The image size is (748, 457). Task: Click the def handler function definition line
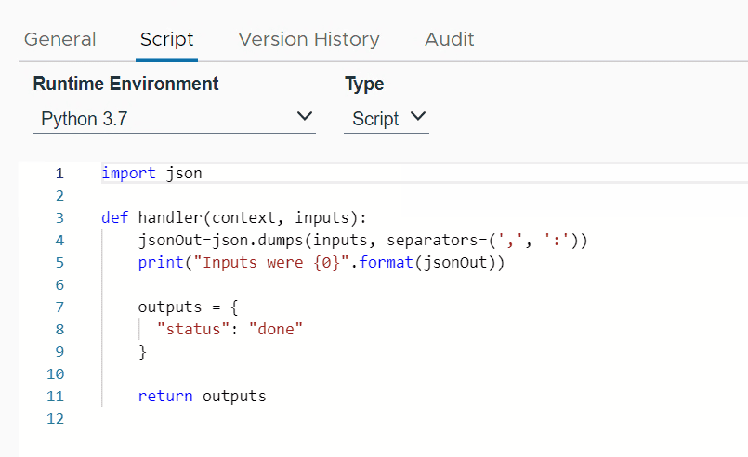pos(234,218)
